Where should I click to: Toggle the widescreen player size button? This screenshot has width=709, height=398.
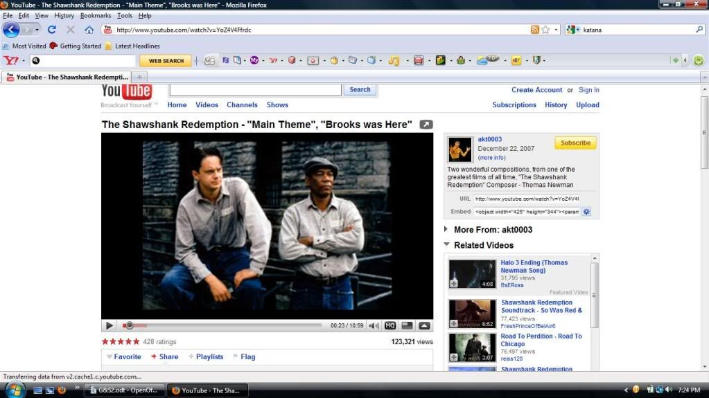pyautogui.click(x=407, y=326)
